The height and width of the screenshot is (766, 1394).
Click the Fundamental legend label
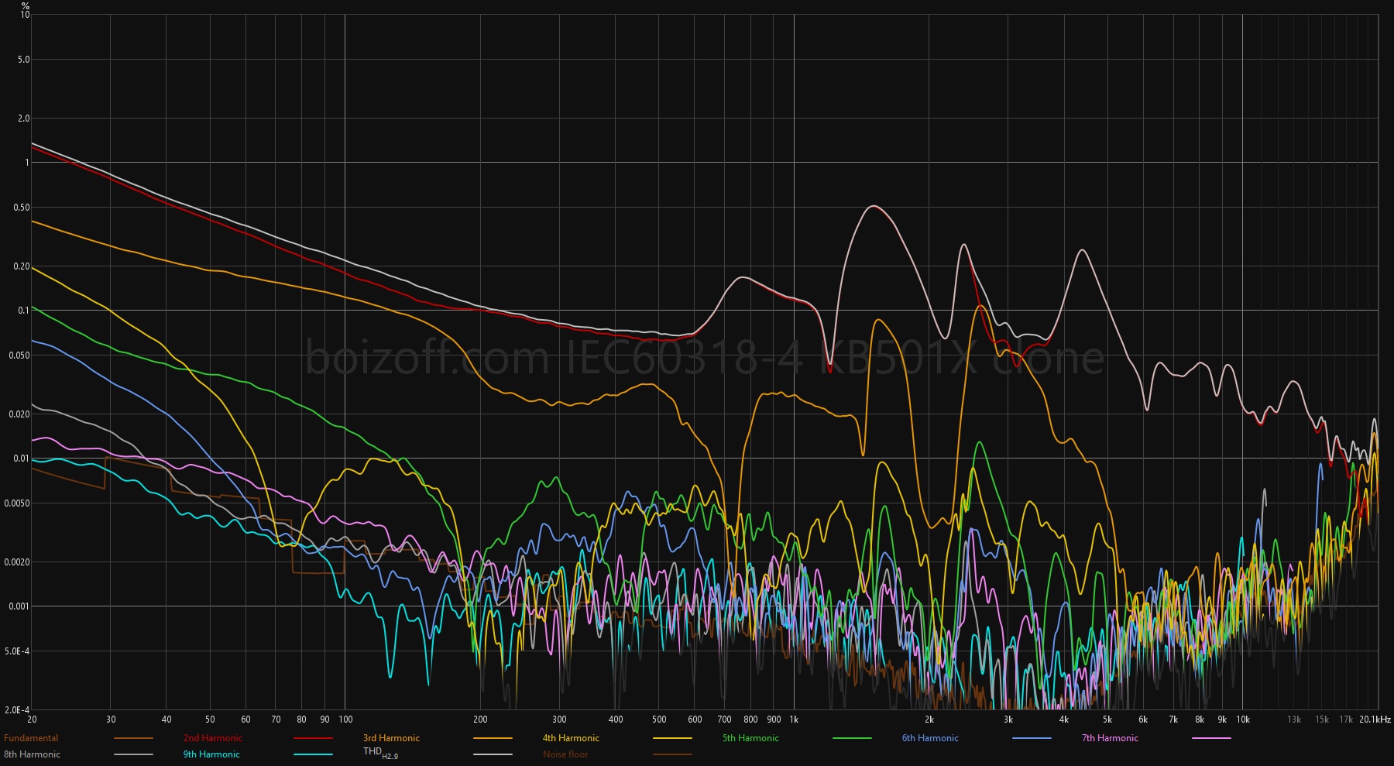31,738
